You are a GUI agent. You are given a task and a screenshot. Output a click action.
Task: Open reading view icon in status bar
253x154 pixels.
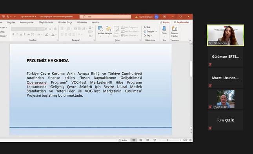point(147,140)
